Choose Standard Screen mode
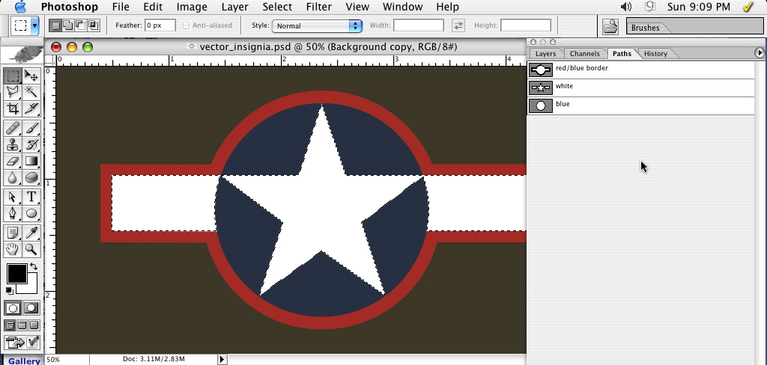The width and height of the screenshot is (767, 365). tap(10, 325)
